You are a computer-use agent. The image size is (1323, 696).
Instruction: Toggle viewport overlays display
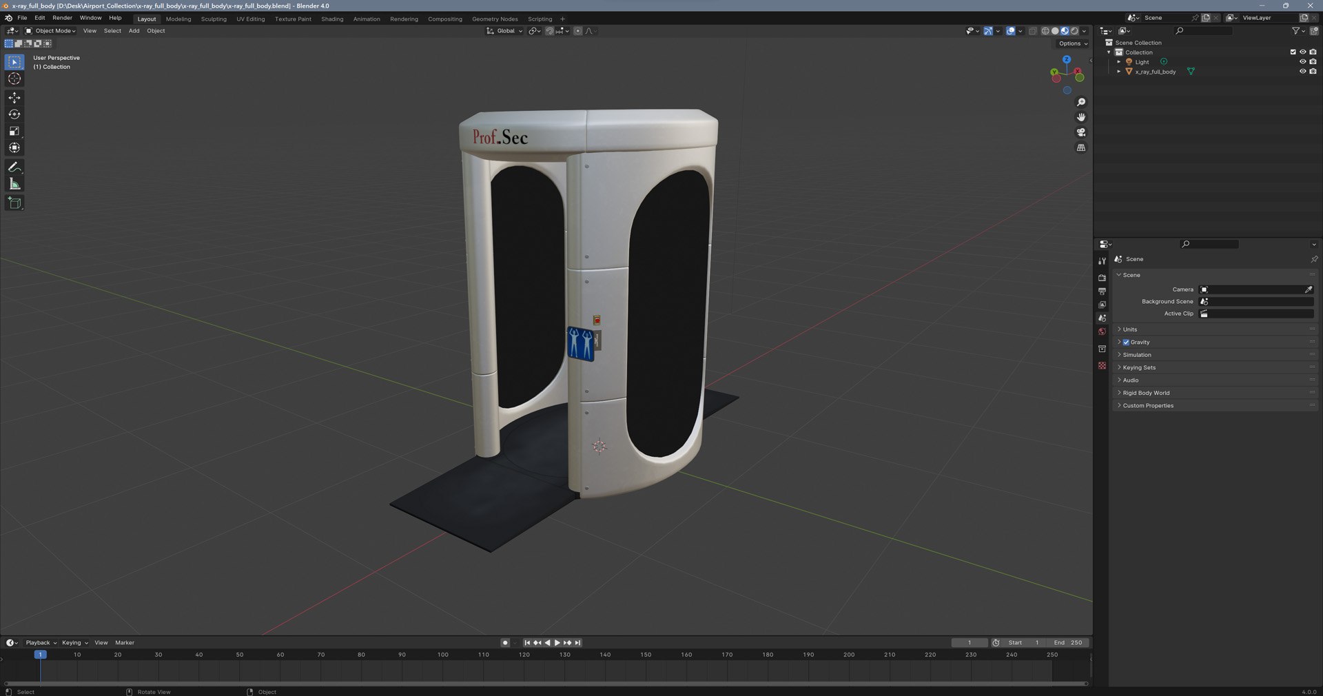pos(1010,31)
